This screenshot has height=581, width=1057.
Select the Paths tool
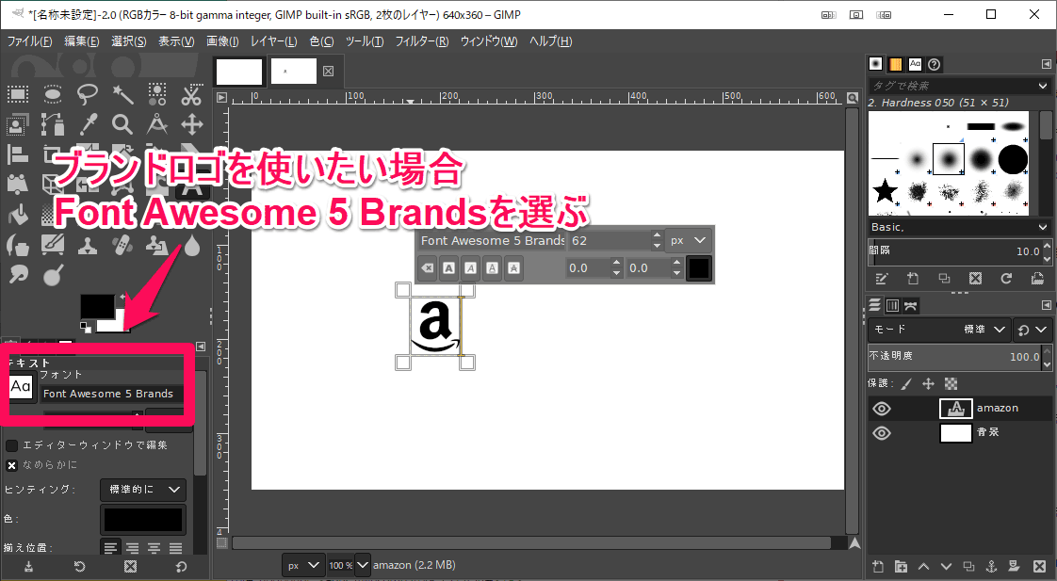pyautogui.click(x=53, y=124)
